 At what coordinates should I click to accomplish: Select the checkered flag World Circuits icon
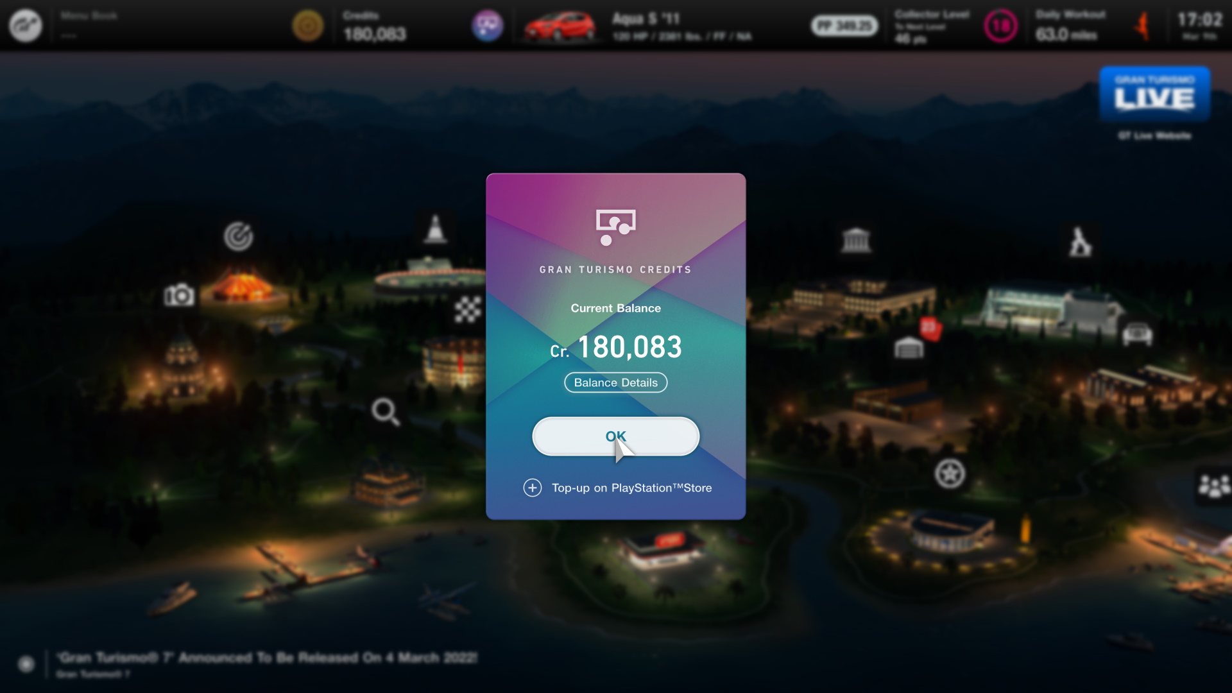pyautogui.click(x=468, y=310)
